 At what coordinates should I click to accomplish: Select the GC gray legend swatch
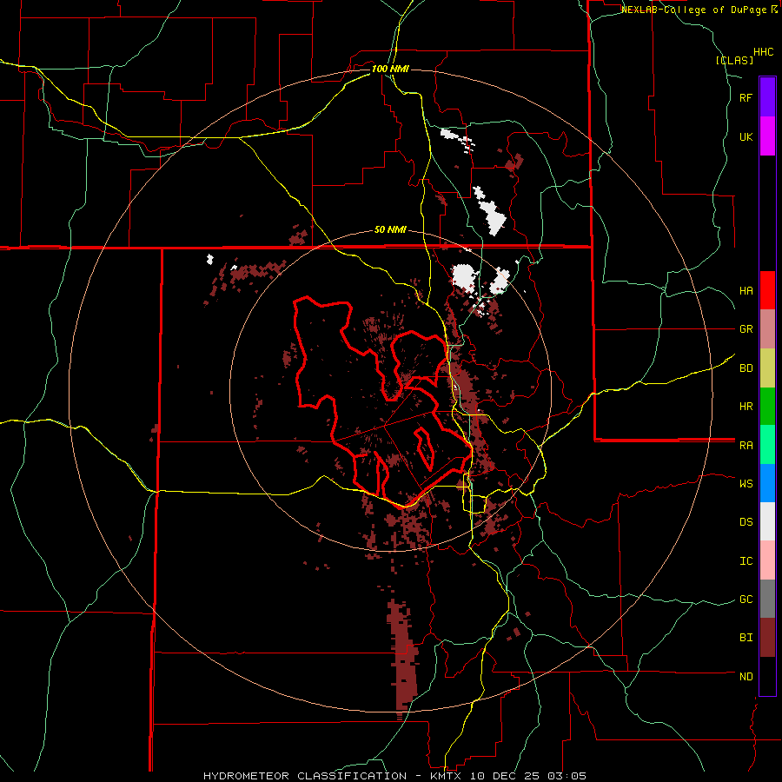(767, 599)
